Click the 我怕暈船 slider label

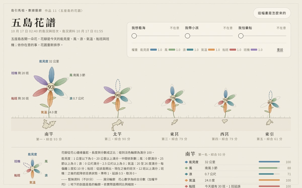245,28
